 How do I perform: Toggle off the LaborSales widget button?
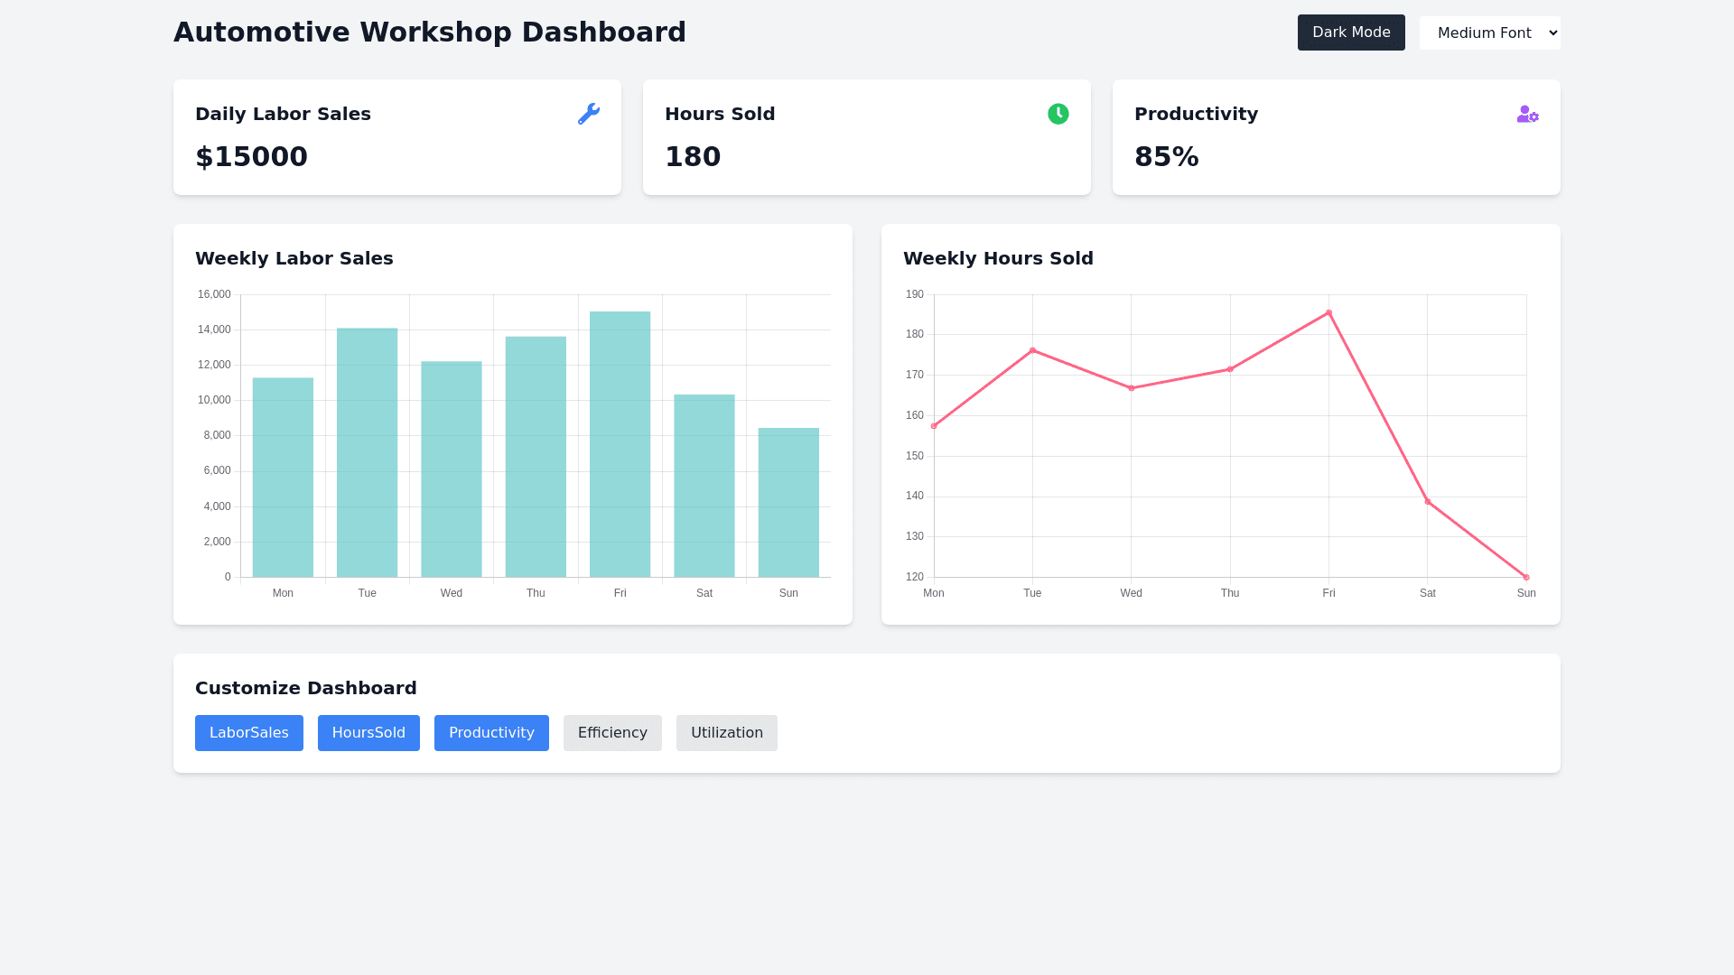248,733
